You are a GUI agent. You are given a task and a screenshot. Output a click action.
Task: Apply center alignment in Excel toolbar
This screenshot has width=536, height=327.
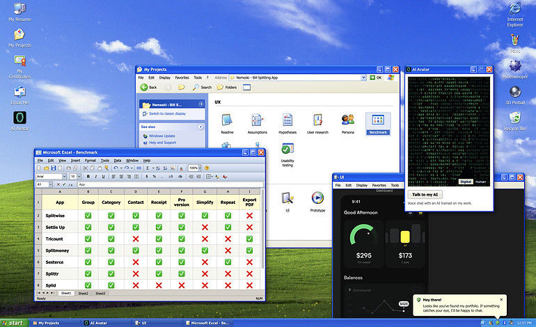click(121, 177)
